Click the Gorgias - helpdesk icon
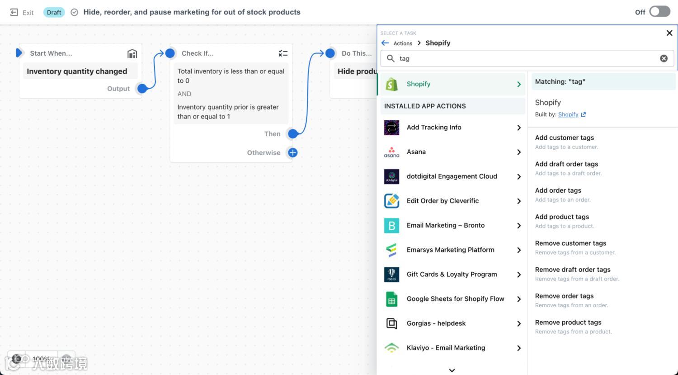Screen dimensions: 678x375 point(391,323)
